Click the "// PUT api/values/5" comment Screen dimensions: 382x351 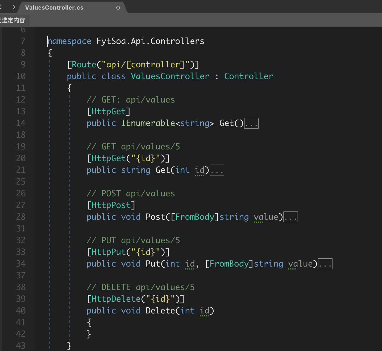(x=133, y=240)
